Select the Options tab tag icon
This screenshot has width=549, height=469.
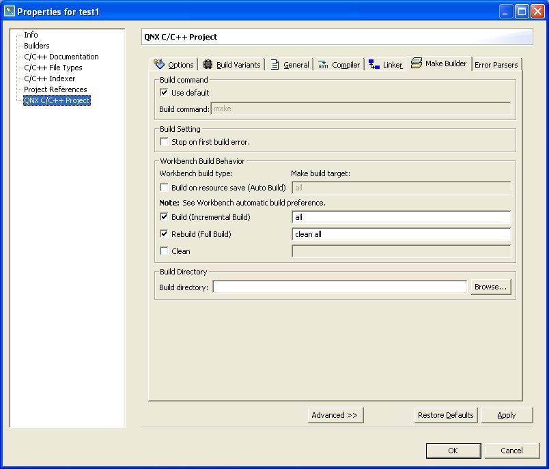pos(160,63)
